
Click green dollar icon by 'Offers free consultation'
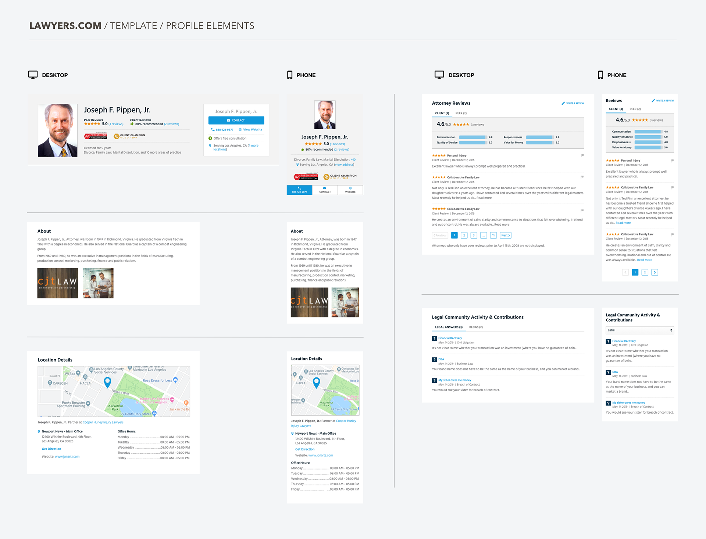coord(210,139)
